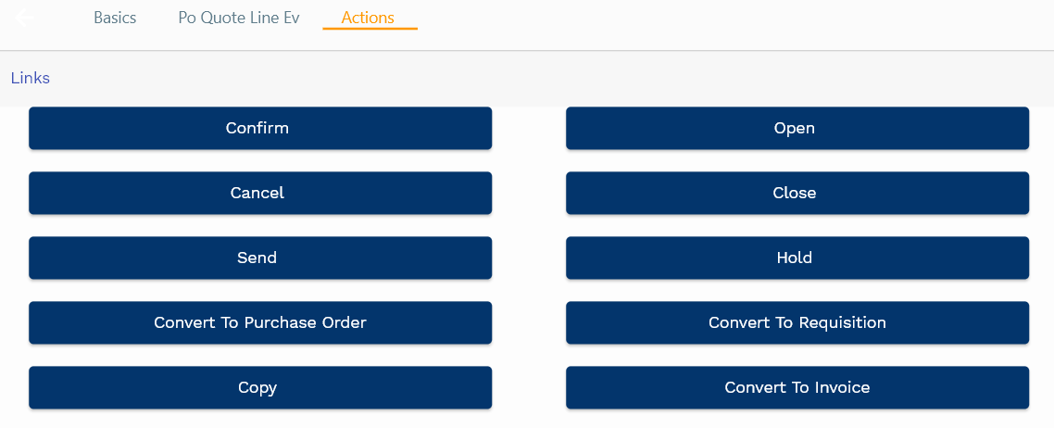This screenshot has width=1054, height=428.
Task: Cancel the quote using Cancel button
Action: [x=259, y=193]
